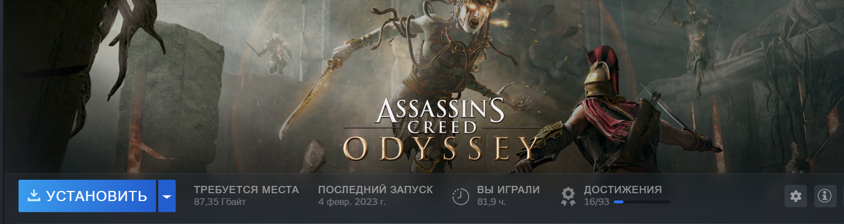The height and width of the screenshot is (224, 844).
Task: Click the 81,9 ч. hours played value
Action: click(x=492, y=202)
